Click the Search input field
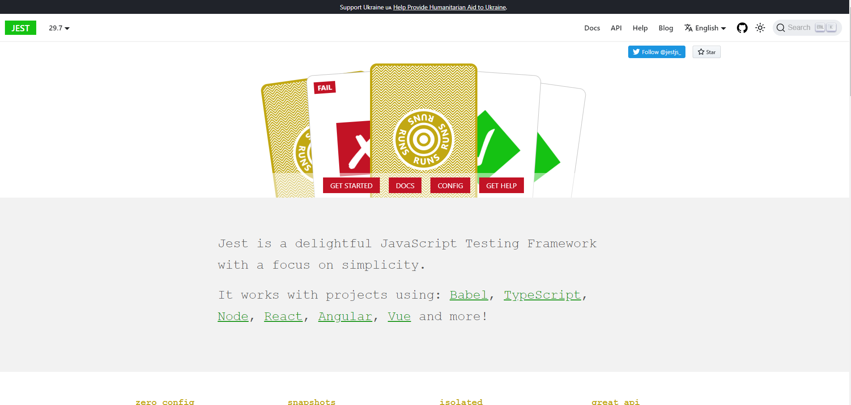 (x=807, y=28)
